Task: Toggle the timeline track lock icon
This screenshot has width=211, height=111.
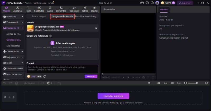Action: tap(6, 97)
